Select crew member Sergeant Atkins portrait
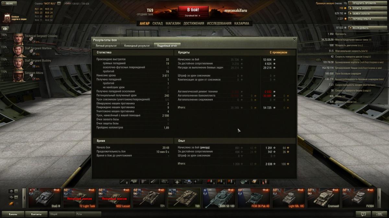 click(x=18, y=76)
